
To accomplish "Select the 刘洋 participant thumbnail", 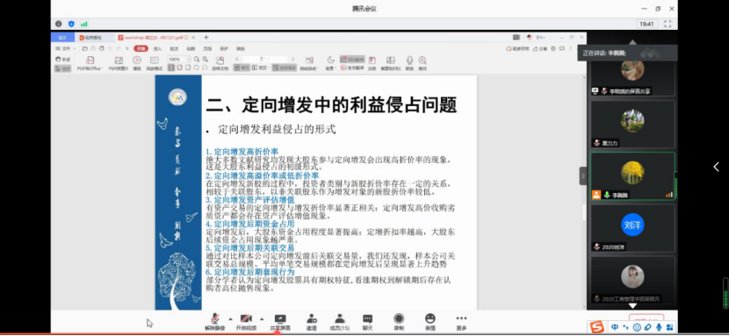I will tap(632, 228).
